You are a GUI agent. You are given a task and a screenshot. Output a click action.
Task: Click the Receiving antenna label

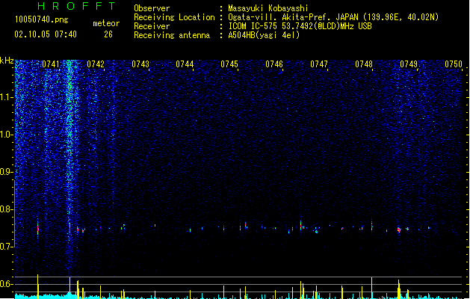[172, 35]
